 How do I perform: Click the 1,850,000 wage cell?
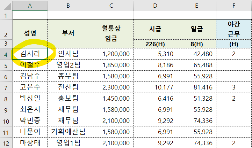[x=111, y=65]
